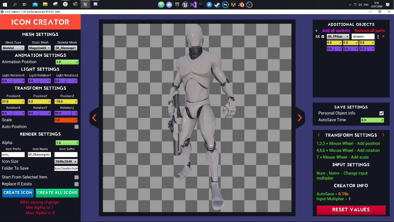Open the list icon next to weapon field
Viewport: 394px width, 222px height.
[x=378, y=37]
